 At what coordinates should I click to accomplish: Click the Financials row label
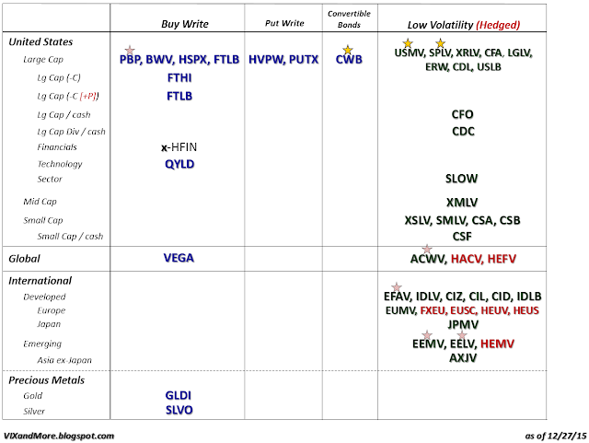pyautogui.click(x=57, y=147)
